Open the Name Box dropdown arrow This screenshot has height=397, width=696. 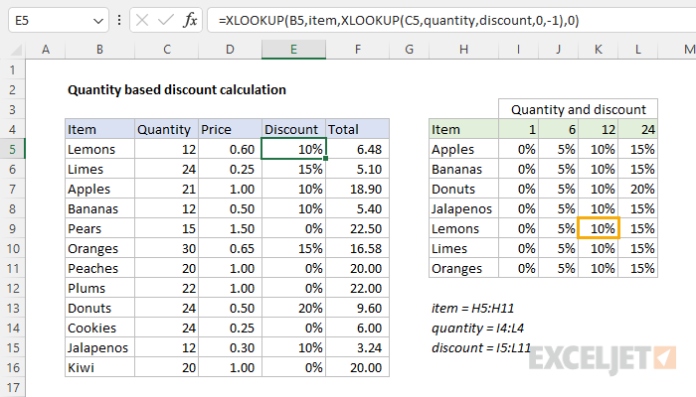click(x=98, y=21)
